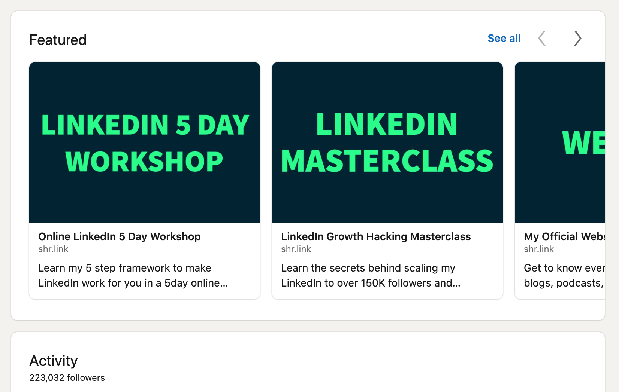
Task: Click the shr.link under the Masterclass card
Action: [296, 249]
